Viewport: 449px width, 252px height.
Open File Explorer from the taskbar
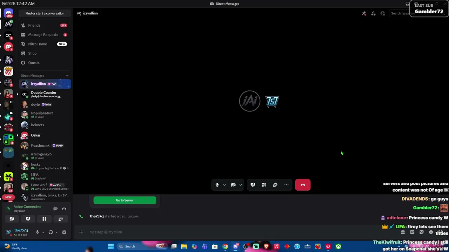(184, 246)
